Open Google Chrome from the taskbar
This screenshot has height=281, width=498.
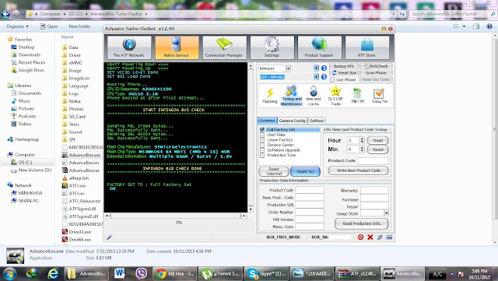[x=174, y=273]
